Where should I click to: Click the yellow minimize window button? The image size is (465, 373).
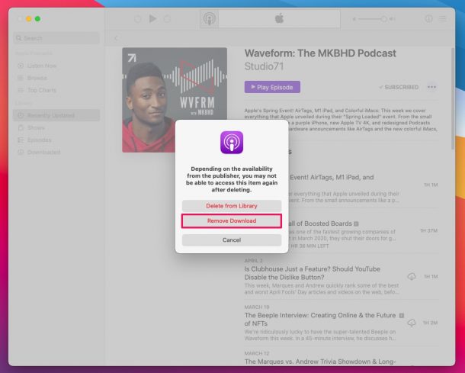[x=28, y=19]
